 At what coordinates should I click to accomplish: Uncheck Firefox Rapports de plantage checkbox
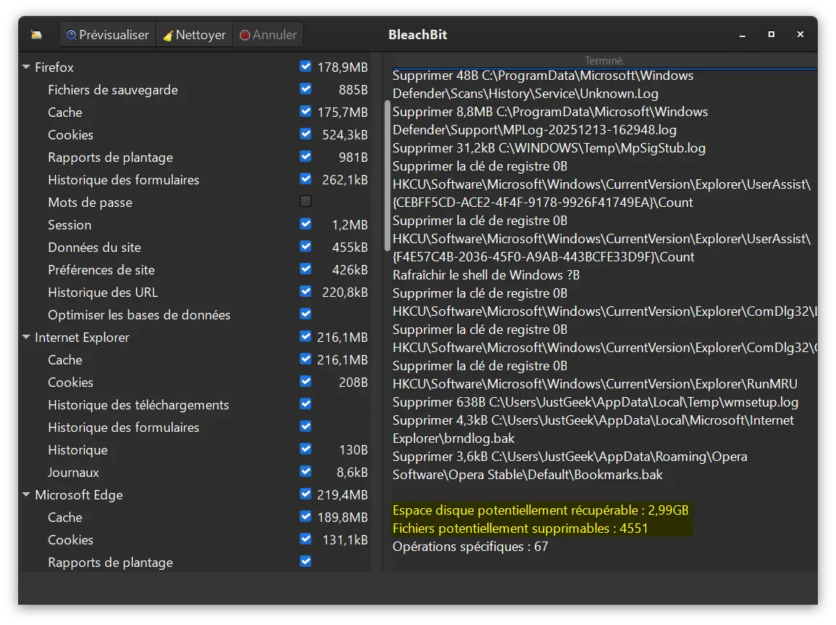pyautogui.click(x=306, y=156)
